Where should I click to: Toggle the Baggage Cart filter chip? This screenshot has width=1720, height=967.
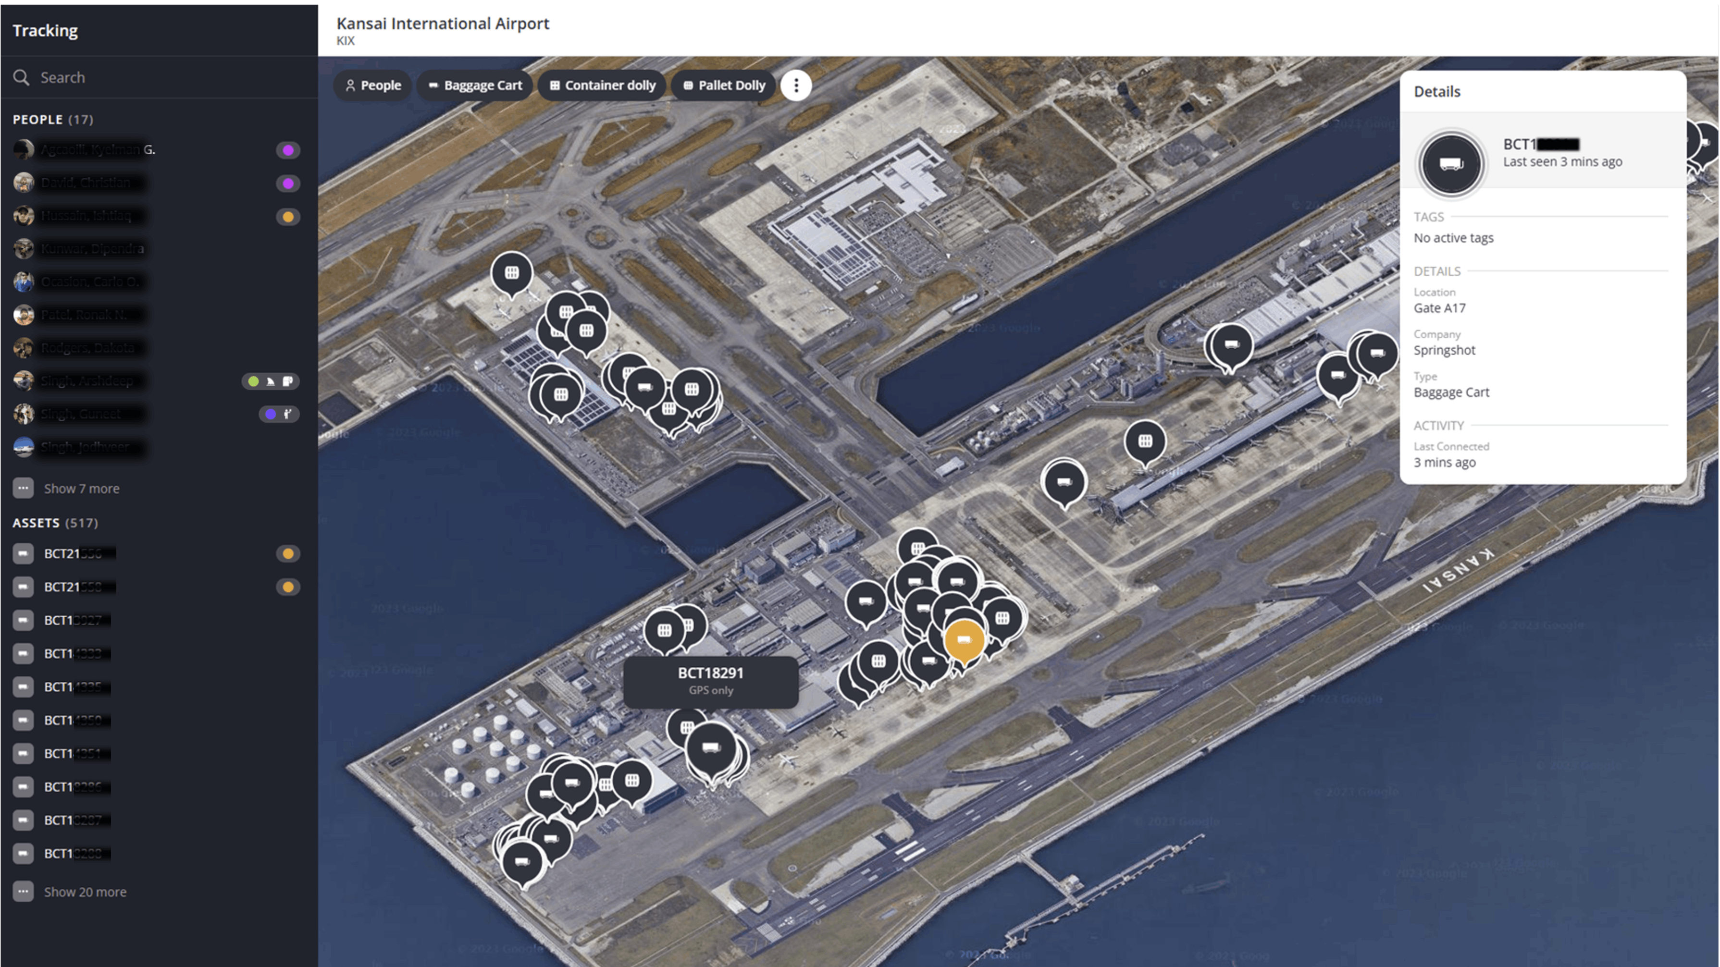475,86
